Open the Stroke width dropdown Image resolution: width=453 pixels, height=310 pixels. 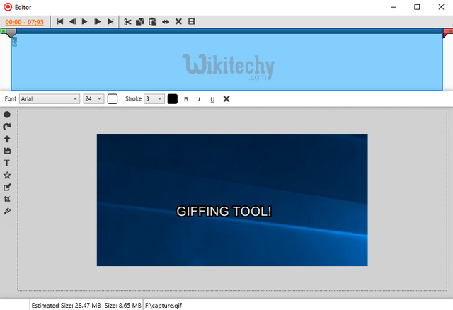tap(154, 99)
